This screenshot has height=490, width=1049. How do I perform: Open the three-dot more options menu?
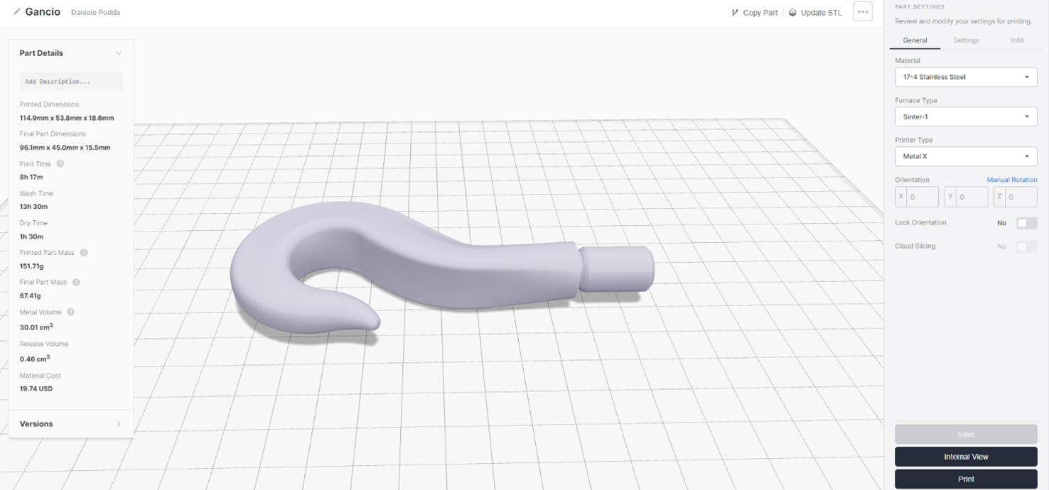tap(862, 12)
